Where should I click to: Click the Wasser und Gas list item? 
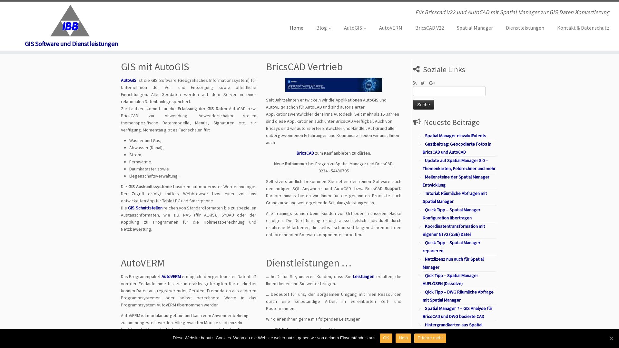(145, 140)
